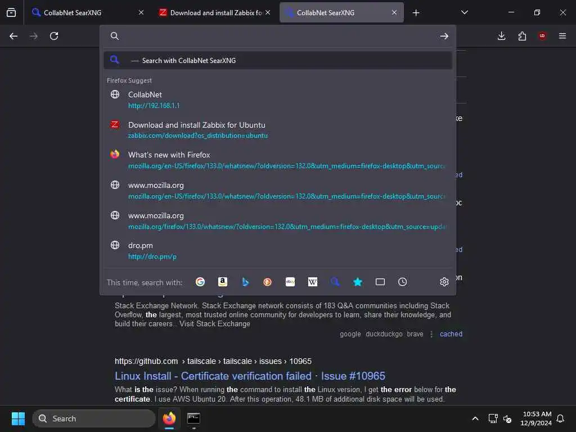Search this time with Amazon

(x=223, y=282)
